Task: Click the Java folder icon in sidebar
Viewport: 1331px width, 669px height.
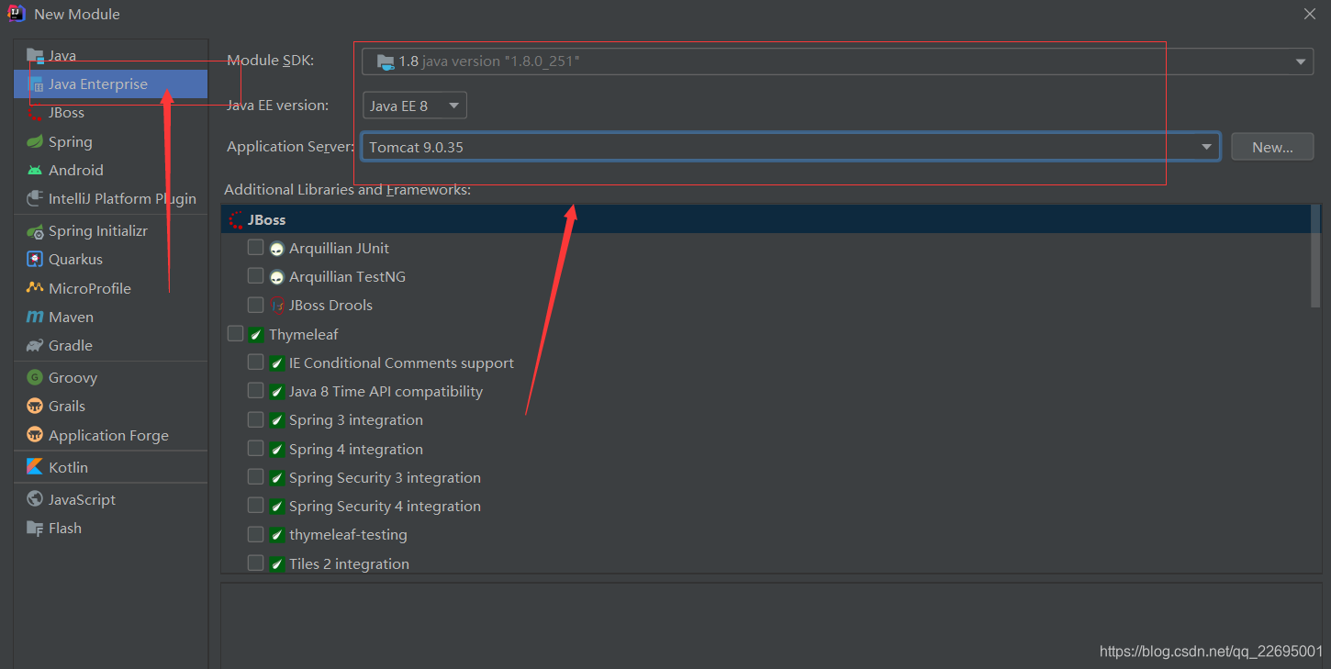Action: pos(35,55)
